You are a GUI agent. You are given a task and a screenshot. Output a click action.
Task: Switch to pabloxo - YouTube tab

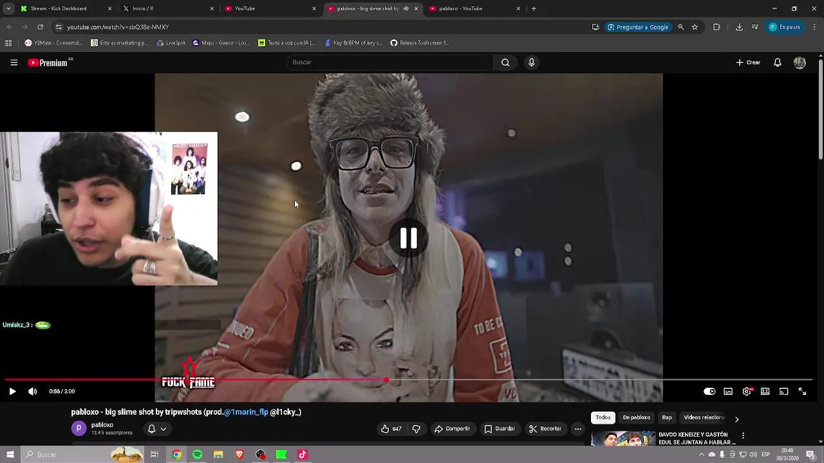pyautogui.click(x=476, y=8)
